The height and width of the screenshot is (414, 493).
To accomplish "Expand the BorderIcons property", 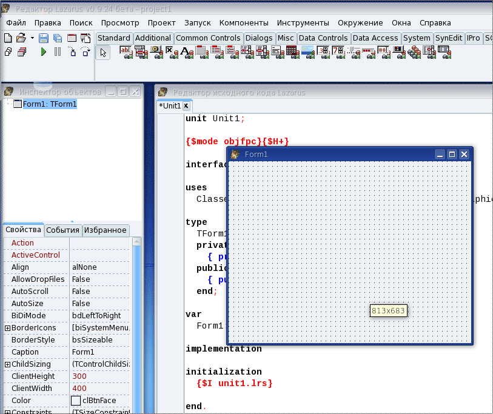I will pyautogui.click(x=7, y=328).
